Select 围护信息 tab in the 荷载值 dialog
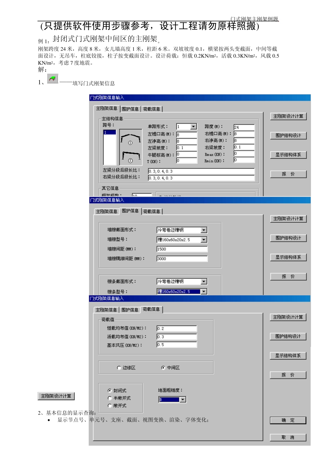The width and height of the screenshot is (318, 450). pyautogui.click(x=130, y=310)
